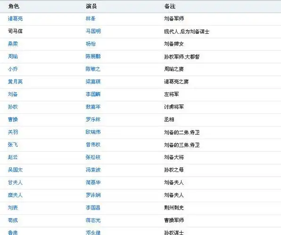Select note 孙权之母
Screen dimensions: 281x235
click(x=174, y=170)
